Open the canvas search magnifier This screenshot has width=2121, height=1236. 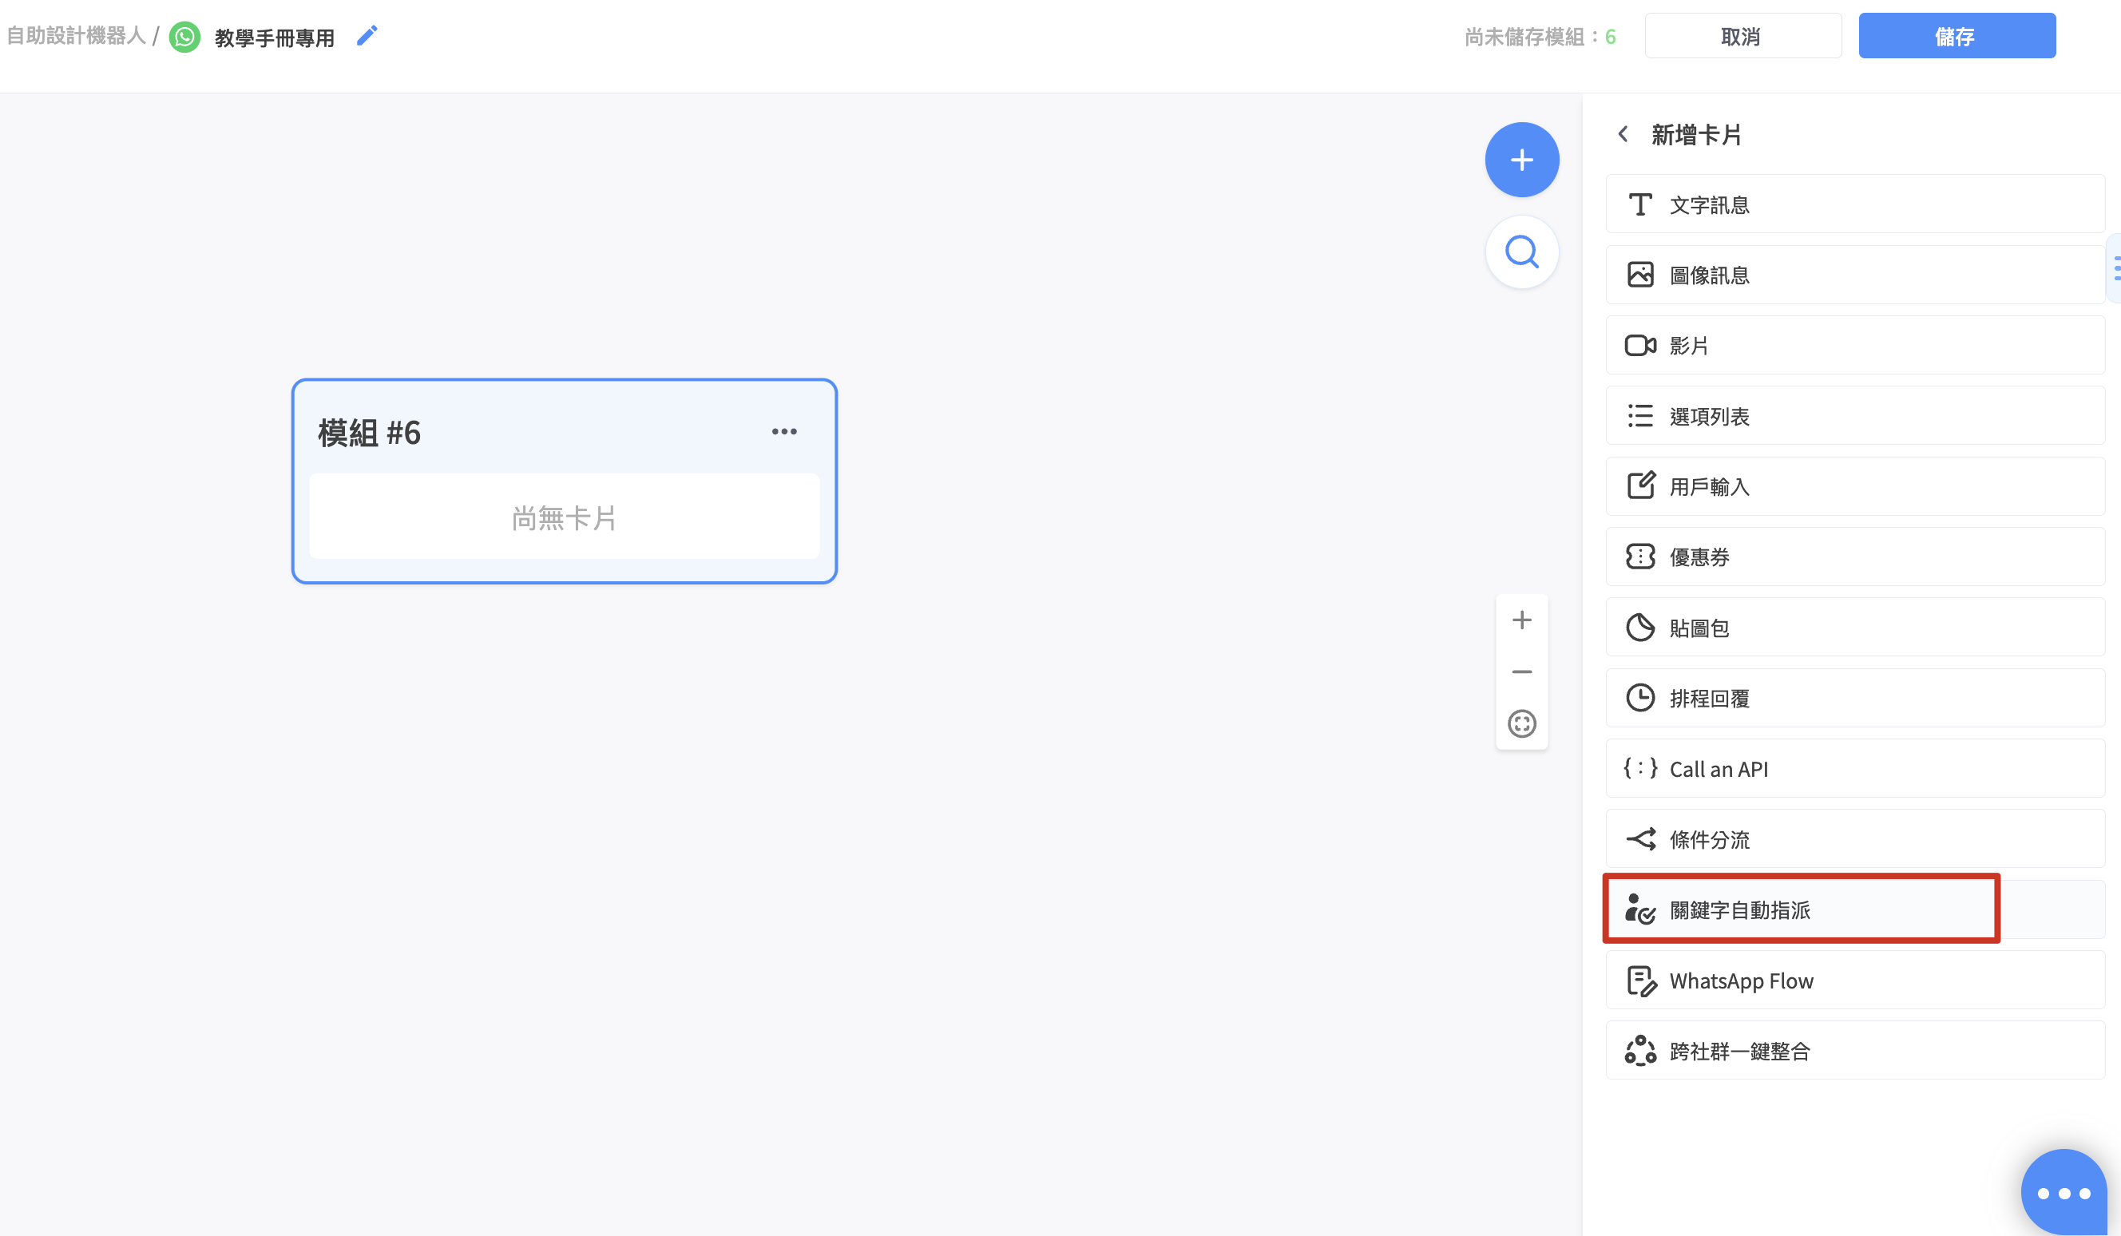click(1521, 252)
